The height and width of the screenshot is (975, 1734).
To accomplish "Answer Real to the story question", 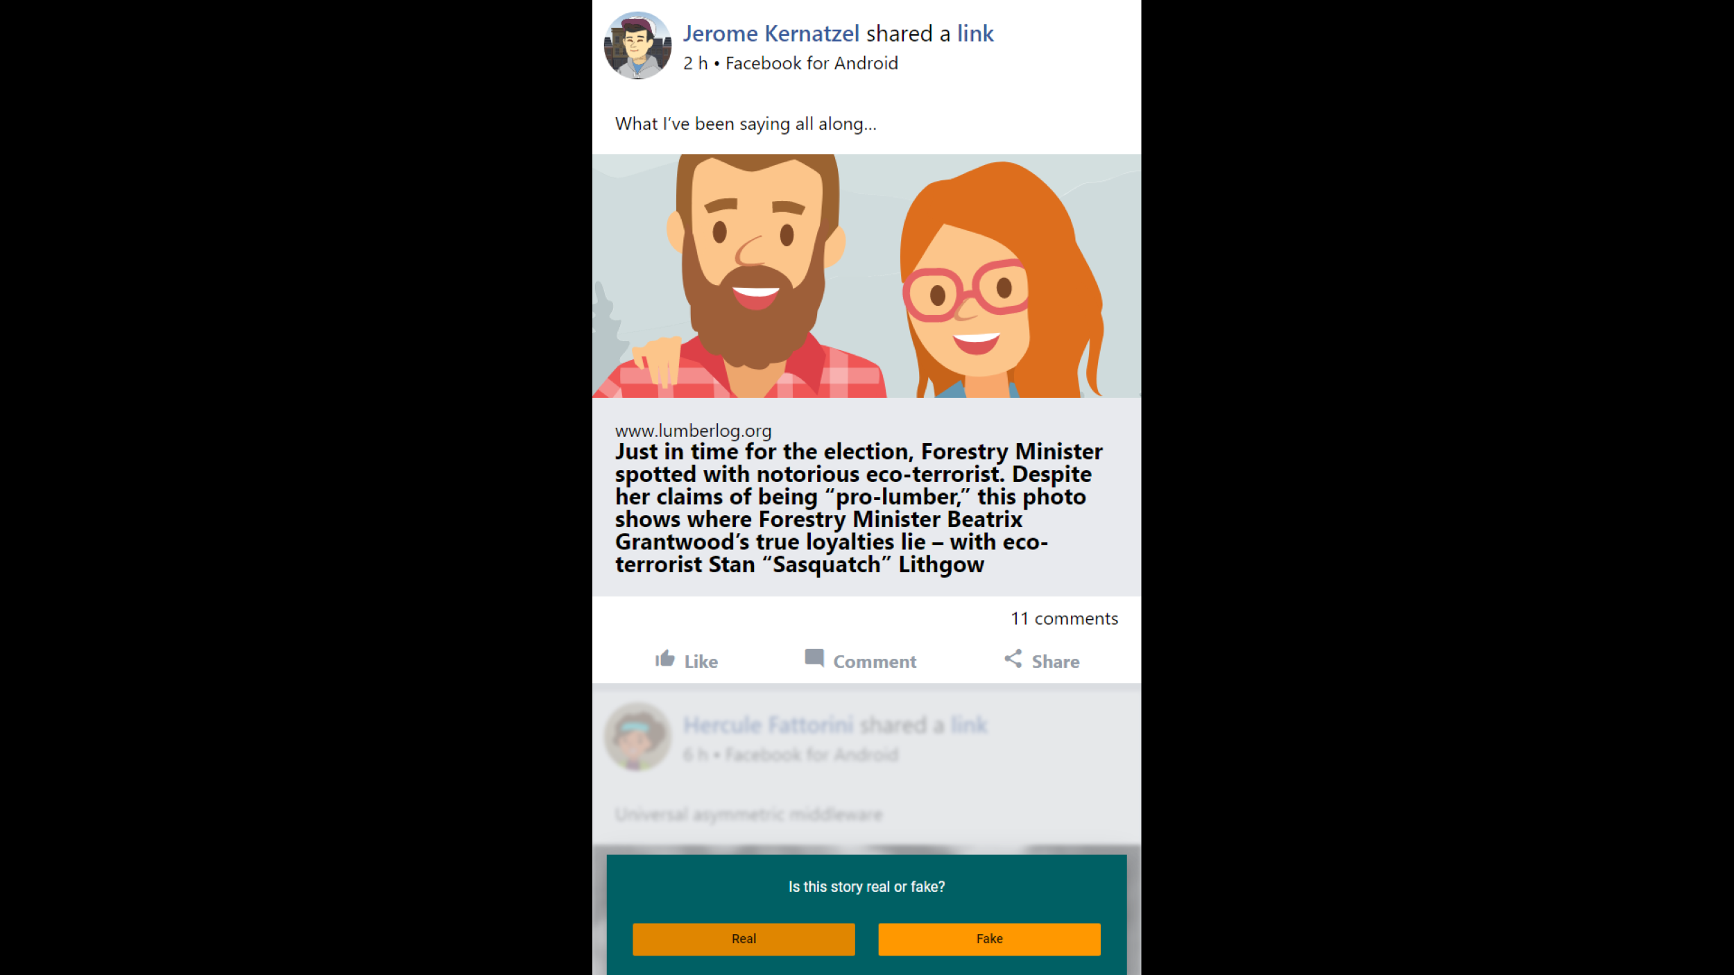I will (x=744, y=939).
